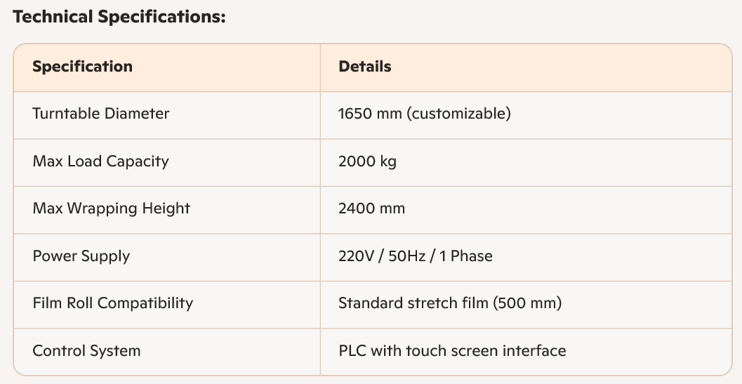Select the Details column header

pos(365,66)
